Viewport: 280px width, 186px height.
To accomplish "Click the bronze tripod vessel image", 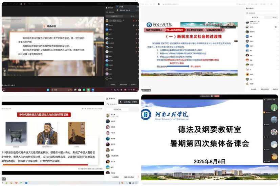I will (x=16, y=133).
